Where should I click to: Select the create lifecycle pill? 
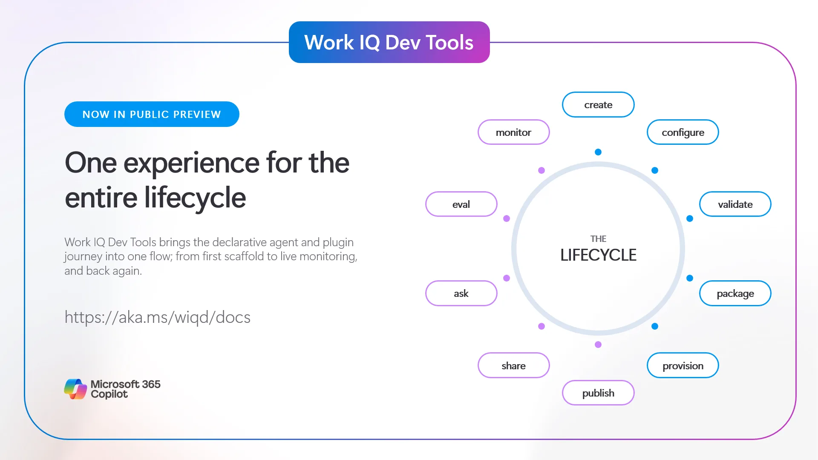point(598,104)
